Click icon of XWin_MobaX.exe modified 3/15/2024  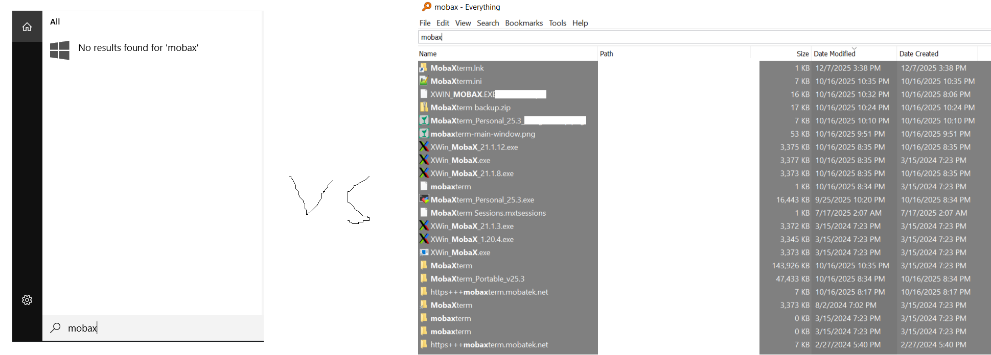(x=424, y=252)
